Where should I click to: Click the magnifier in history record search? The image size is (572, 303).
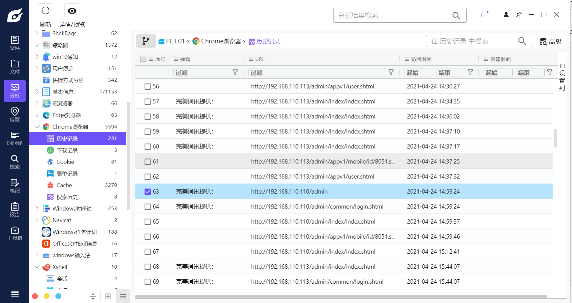coord(522,41)
